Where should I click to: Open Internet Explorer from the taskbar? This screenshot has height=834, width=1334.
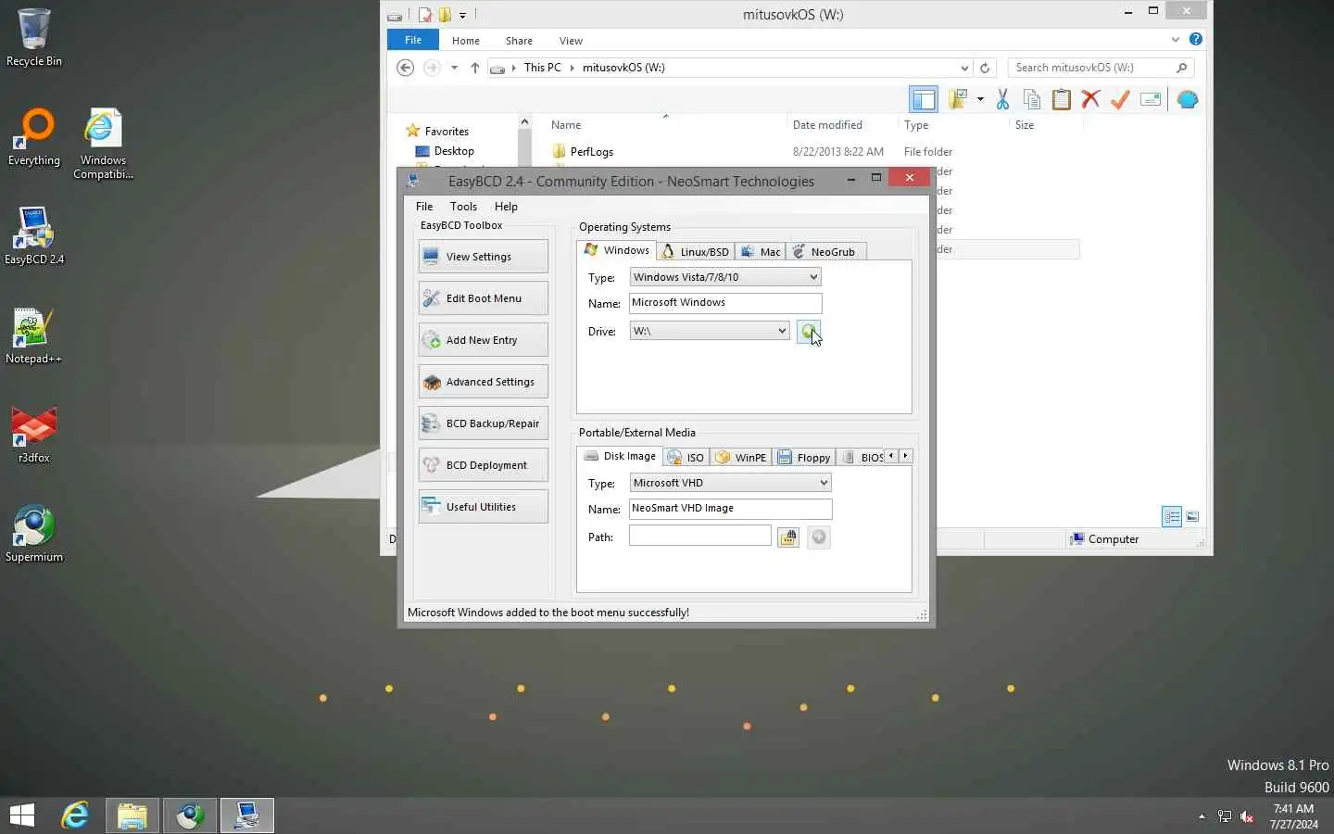coord(75,815)
